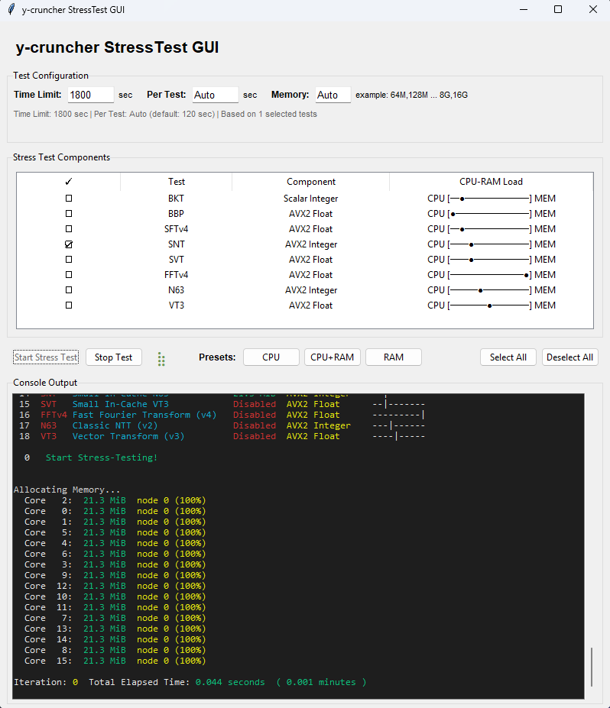The image size is (610, 708).
Task: Click the FFTv4 CPU-RAM load bar
Action: (x=492, y=274)
